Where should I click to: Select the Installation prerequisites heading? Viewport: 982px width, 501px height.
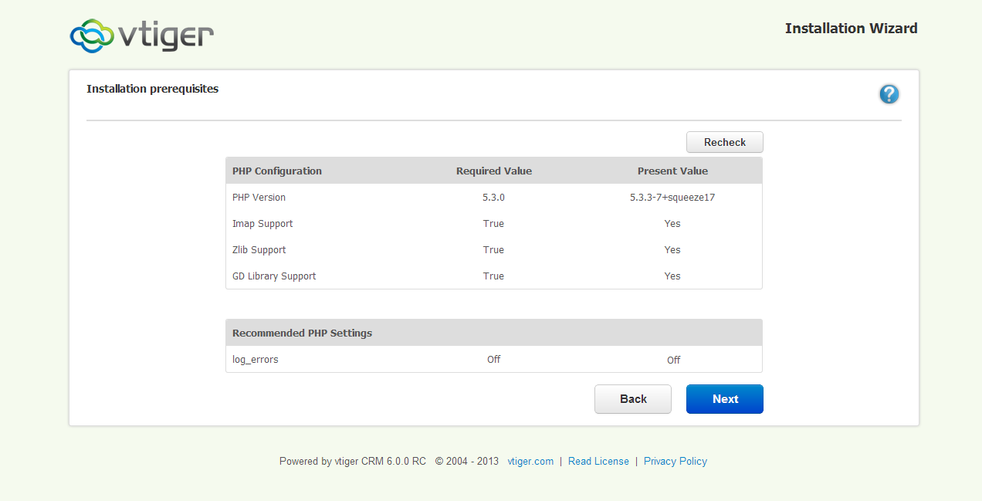[152, 90]
